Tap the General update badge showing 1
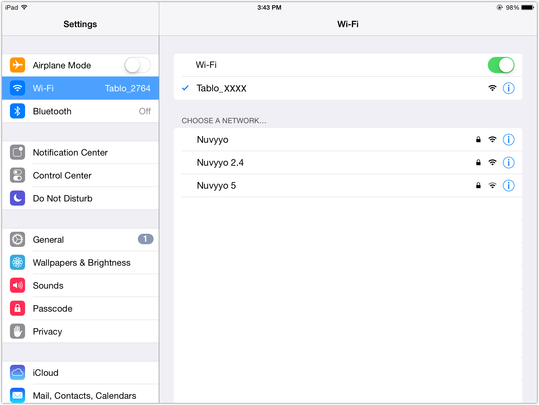This screenshot has width=539, height=405. coord(145,239)
